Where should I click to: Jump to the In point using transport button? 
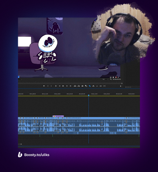click(56, 86)
